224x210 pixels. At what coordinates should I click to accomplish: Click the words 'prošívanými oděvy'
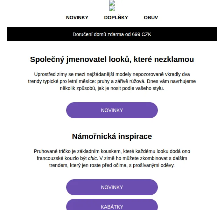[154, 165]
